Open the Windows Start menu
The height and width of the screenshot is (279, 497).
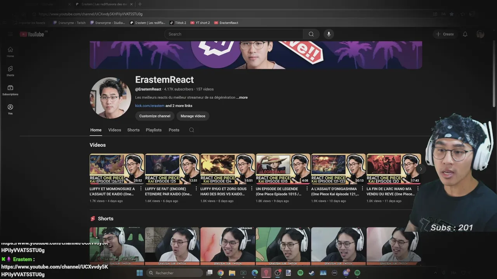click(x=139, y=273)
